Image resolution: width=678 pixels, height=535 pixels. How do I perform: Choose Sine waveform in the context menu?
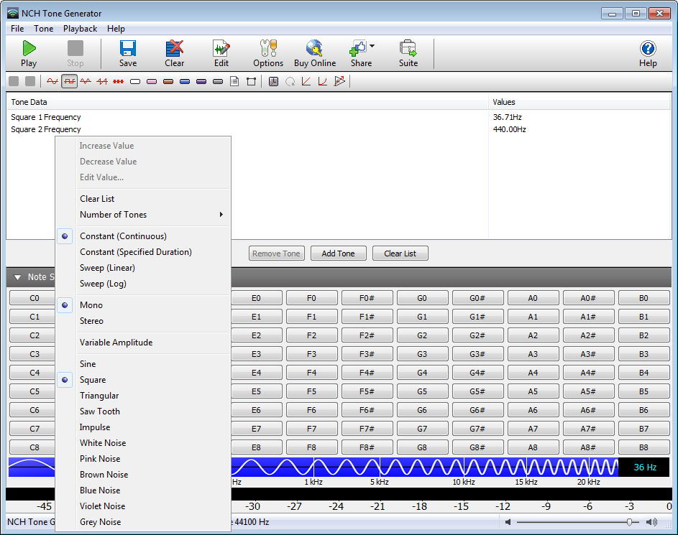click(x=142, y=364)
